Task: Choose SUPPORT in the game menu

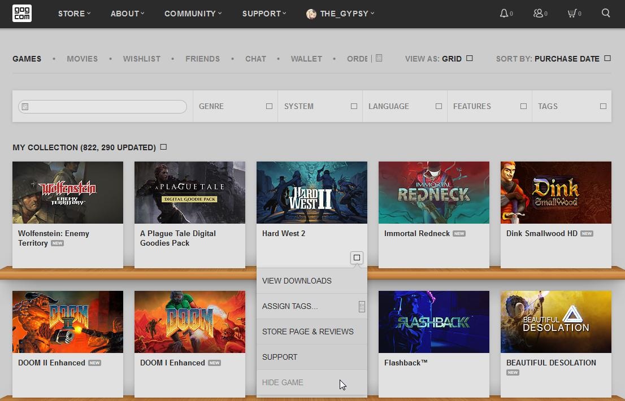Action: [312, 357]
